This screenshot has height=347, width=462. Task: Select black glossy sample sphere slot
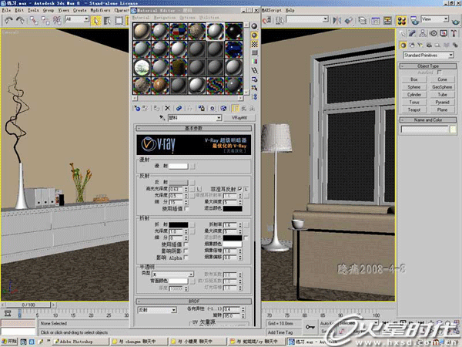pos(233,32)
